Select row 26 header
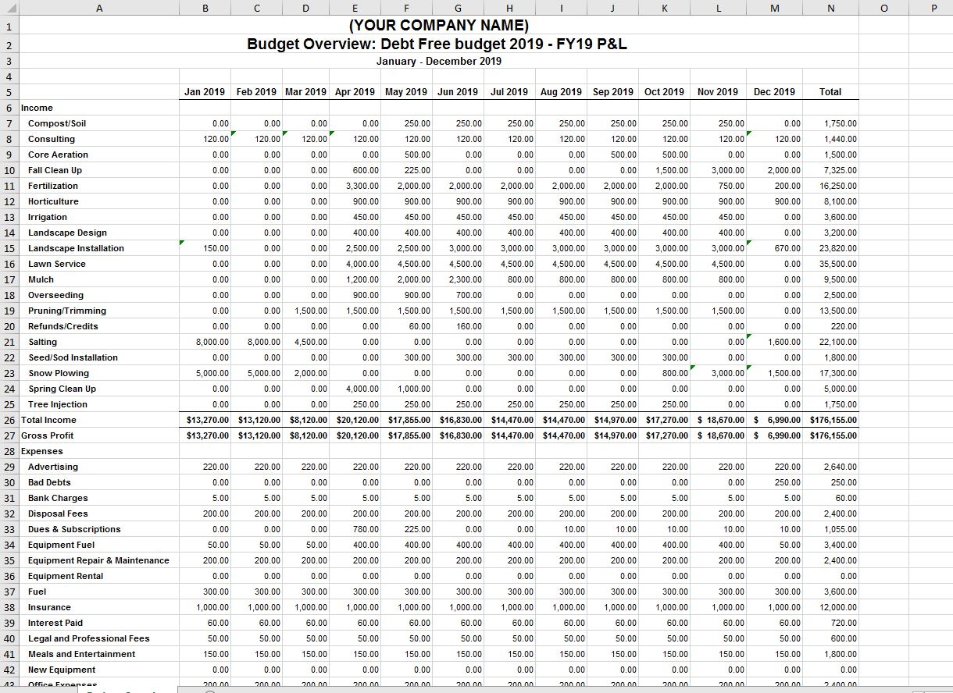The image size is (953, 693). pos(9,420)
